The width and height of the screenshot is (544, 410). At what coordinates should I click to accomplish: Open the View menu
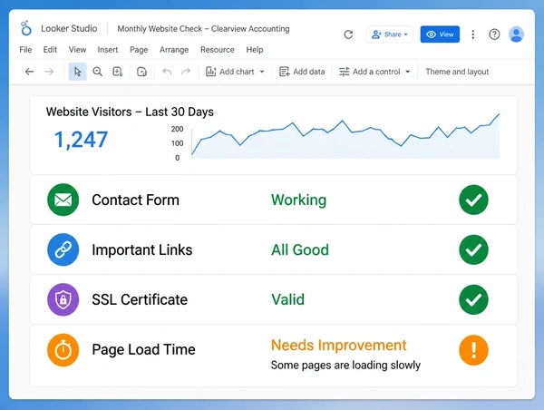click(x=77, y=50)
